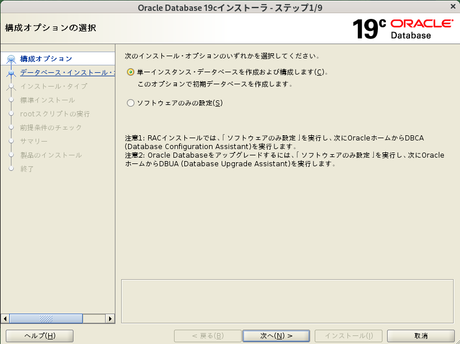Click 標準インストール step dot
This screenshot has height=344, width=460.
(x=11, y=100)
